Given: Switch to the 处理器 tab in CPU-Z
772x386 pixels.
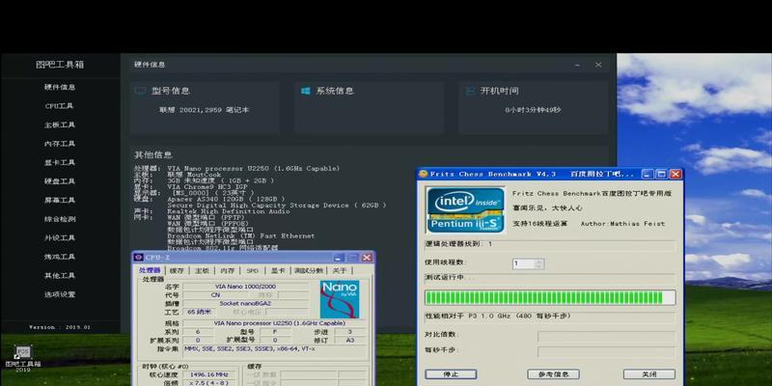Looking at the screenshot, I should pos(150,270).
